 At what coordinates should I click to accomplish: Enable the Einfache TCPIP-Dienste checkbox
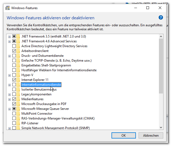point(14,60)
